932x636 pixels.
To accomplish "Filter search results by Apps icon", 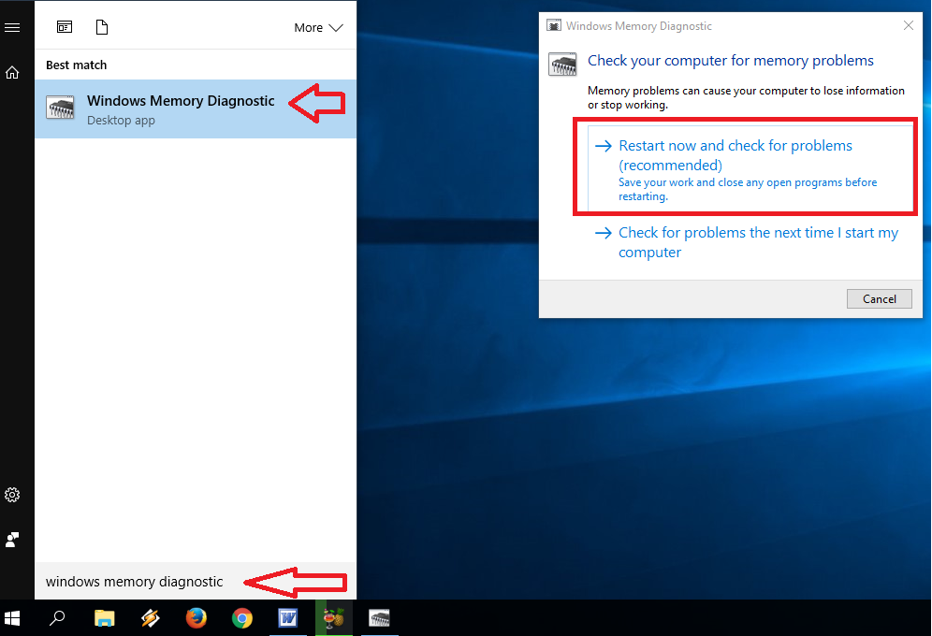I will [x=65, y=27].
